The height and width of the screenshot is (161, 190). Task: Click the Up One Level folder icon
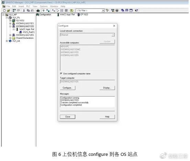(x=72, y=11)
